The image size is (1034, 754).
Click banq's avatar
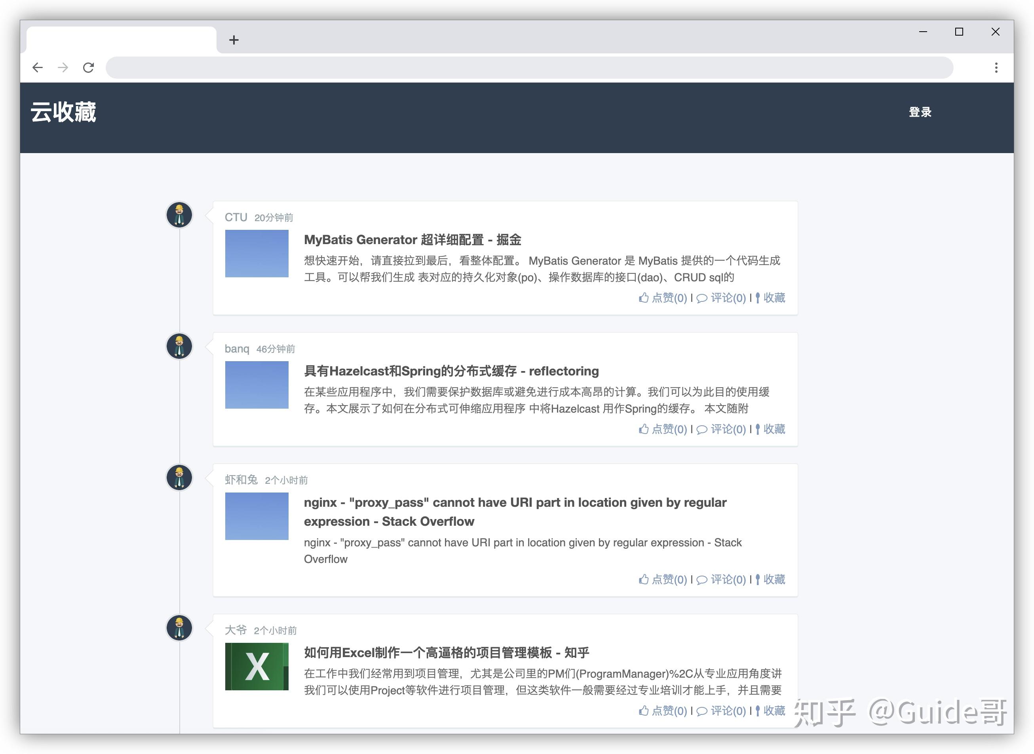[x=179, y=346]
